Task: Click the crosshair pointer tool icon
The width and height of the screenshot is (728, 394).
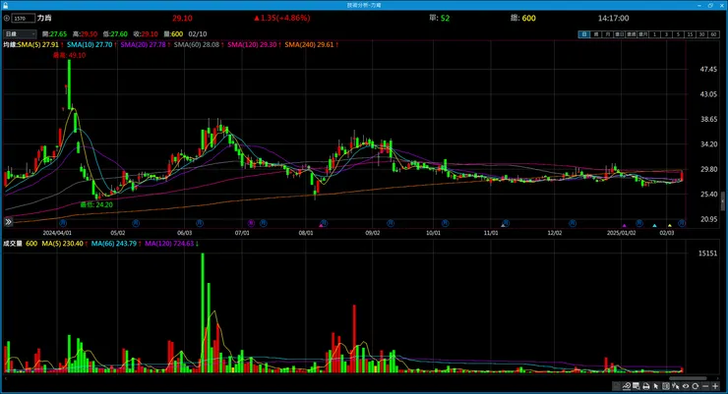Action: (676, 386)
